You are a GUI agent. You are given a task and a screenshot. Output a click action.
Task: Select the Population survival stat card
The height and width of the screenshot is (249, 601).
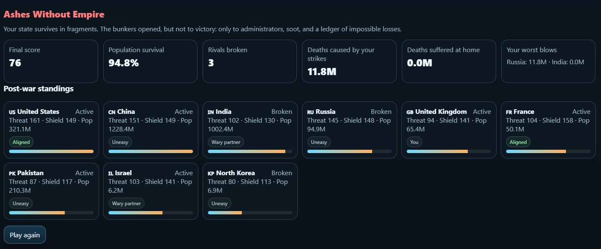150,61
